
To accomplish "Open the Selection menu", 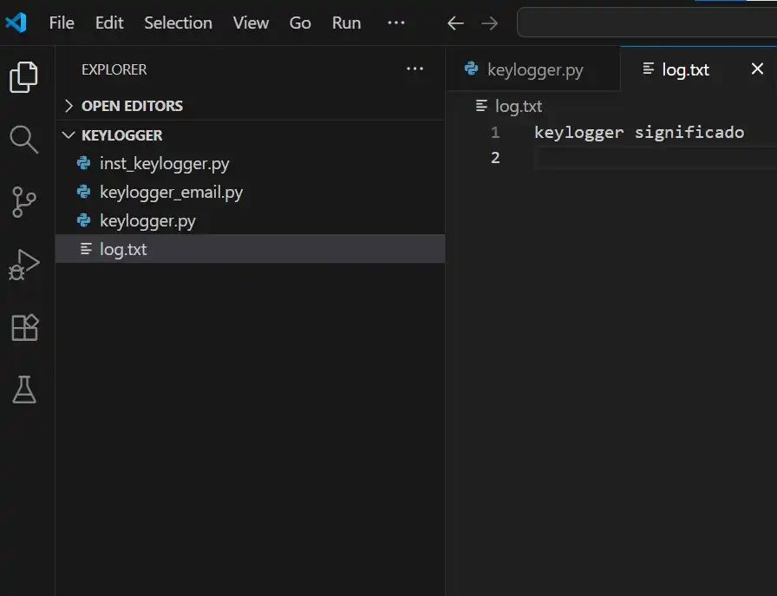I will click(x=178, y=23).
